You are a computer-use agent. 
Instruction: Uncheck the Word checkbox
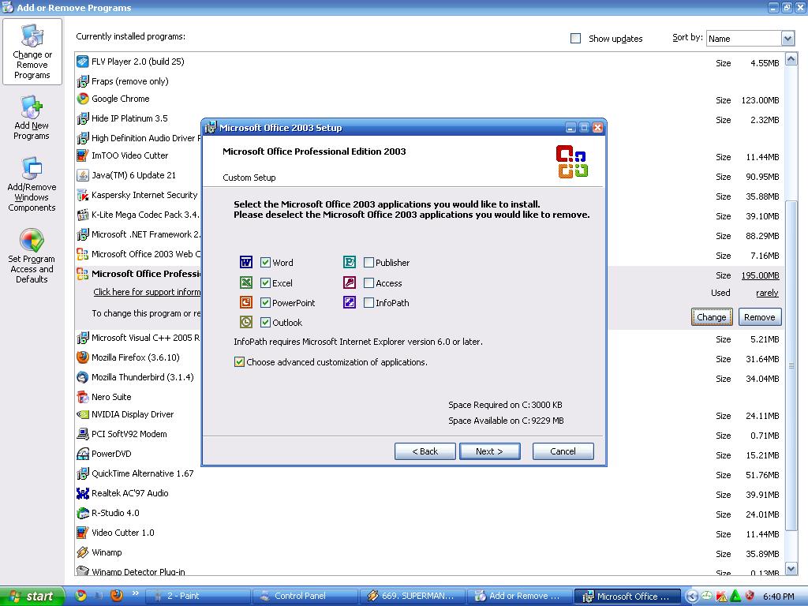click(265, 262)
